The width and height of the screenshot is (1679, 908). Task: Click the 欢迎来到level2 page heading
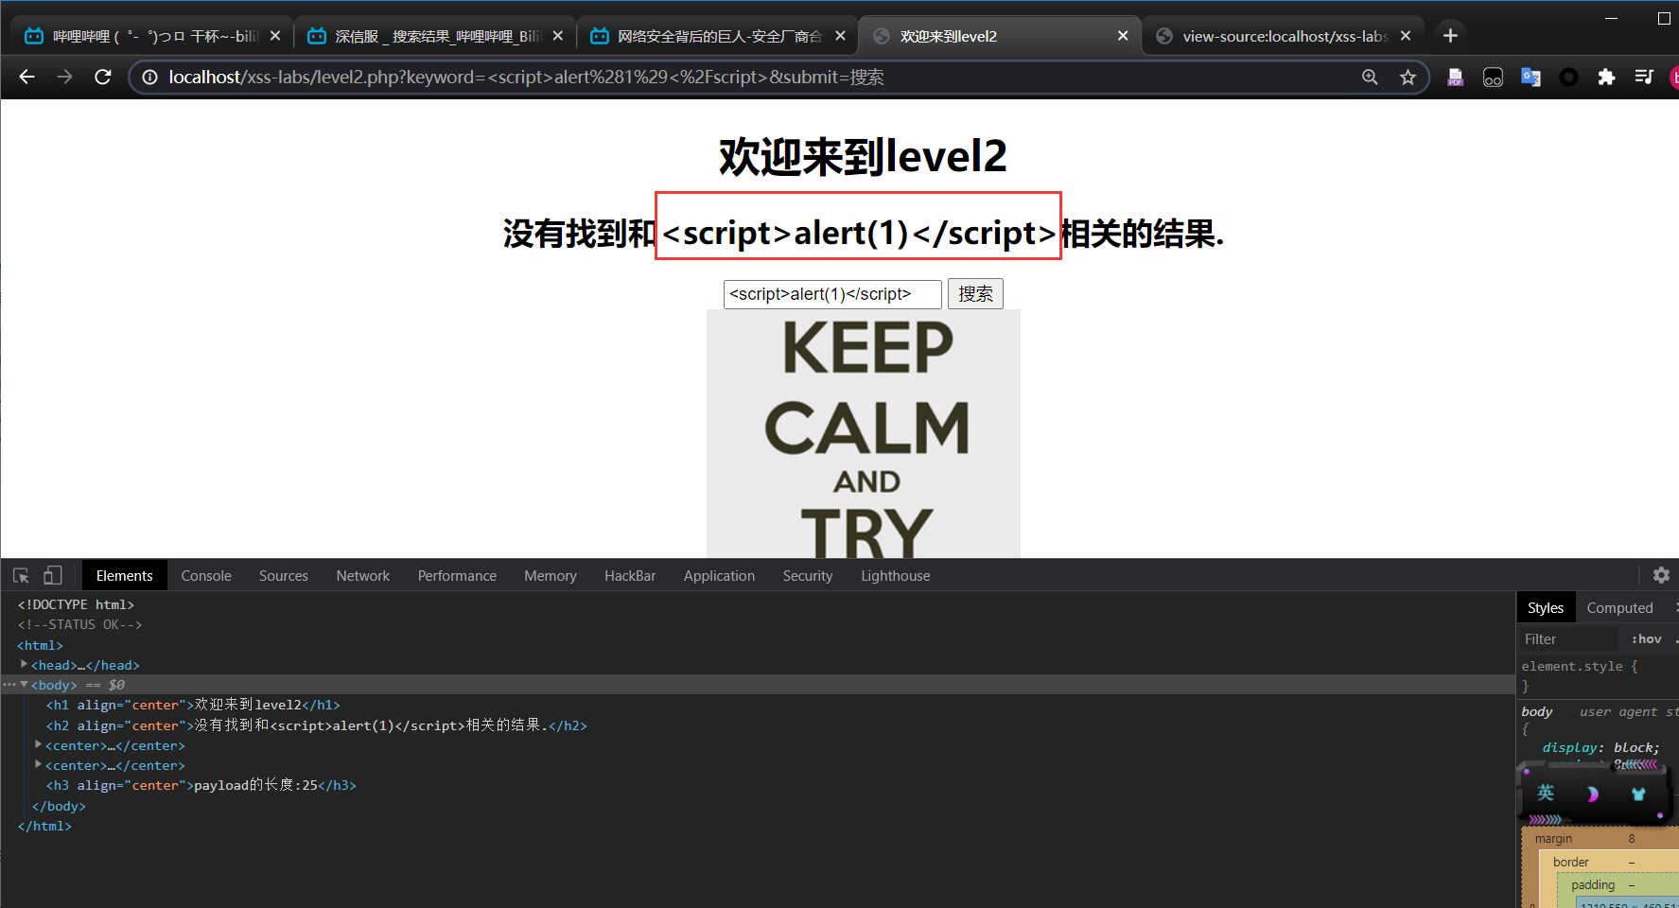pos(863,156)
